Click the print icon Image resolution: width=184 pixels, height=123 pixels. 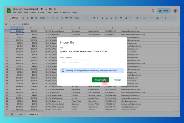(x=32, y=18)
